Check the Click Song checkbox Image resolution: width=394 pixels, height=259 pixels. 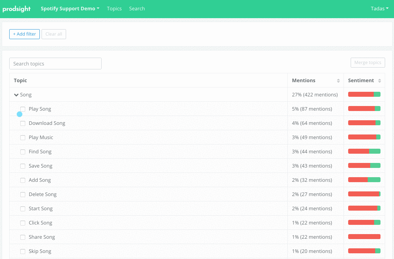pyautogui.click(x=23, y=223)
